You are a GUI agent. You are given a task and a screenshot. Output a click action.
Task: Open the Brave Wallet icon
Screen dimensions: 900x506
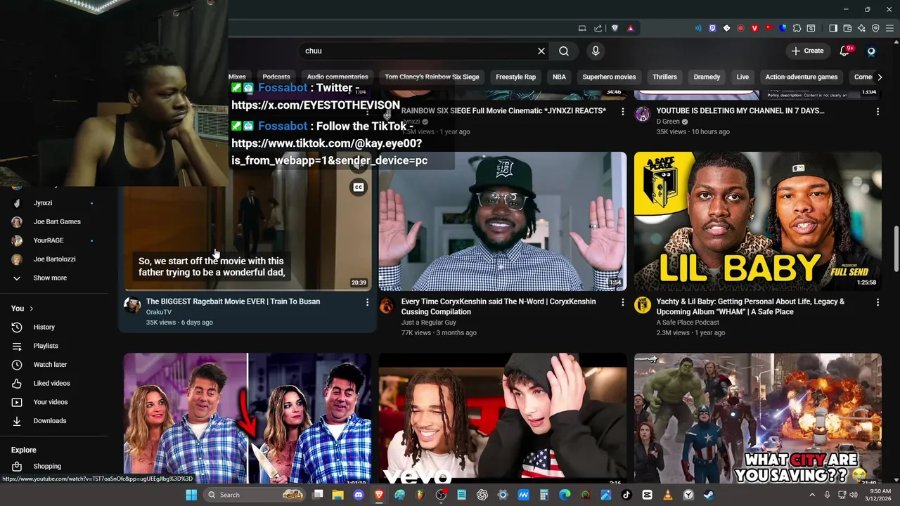point(847,28)
